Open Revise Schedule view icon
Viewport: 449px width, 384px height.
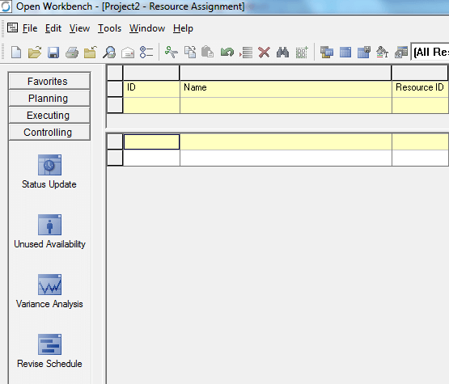click(x=49, y=344)
